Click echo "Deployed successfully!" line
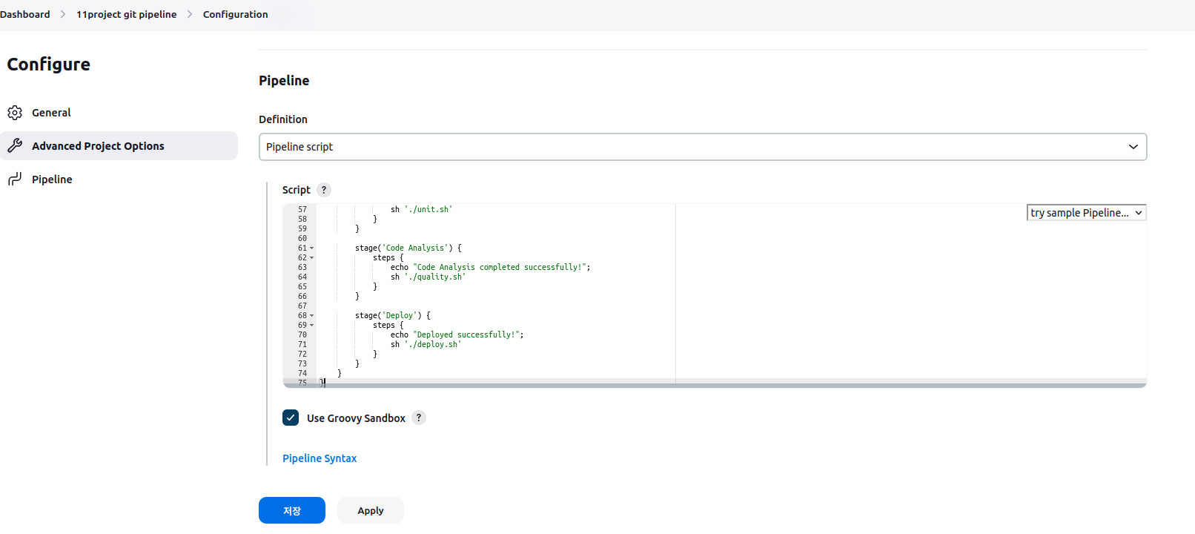The width and height of the screenshot is (1195, 534). [457, 335]
